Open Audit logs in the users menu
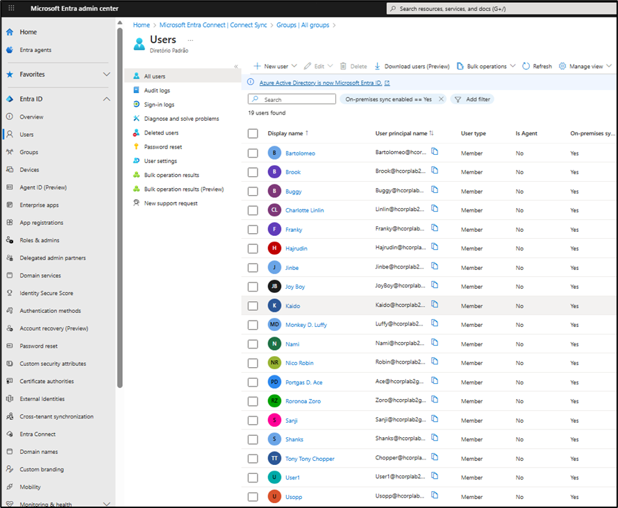The height and width of the screenshot is (508, 618). pyautogui.click(x=157, y=90)
